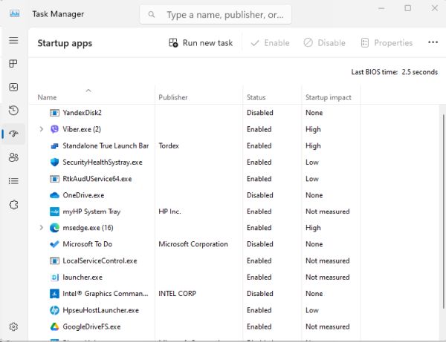Sort by Startup impact column header
446x342 pixels.
329,97
